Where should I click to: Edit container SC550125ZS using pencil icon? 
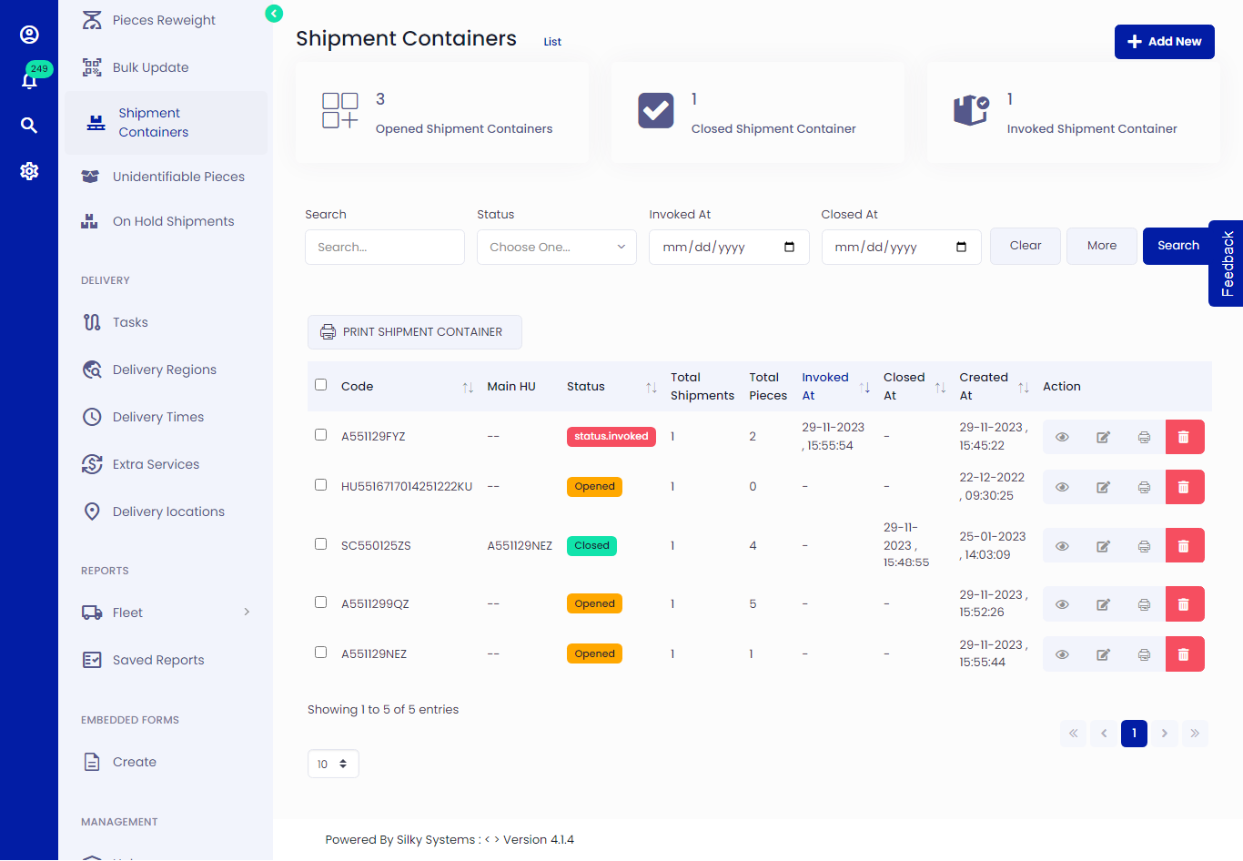(1103, 546)
